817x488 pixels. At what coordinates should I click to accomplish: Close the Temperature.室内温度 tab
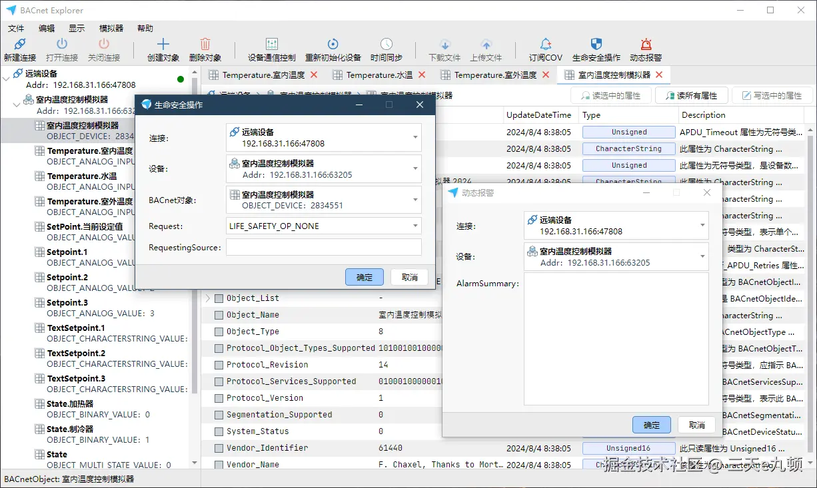click(315, 75)
